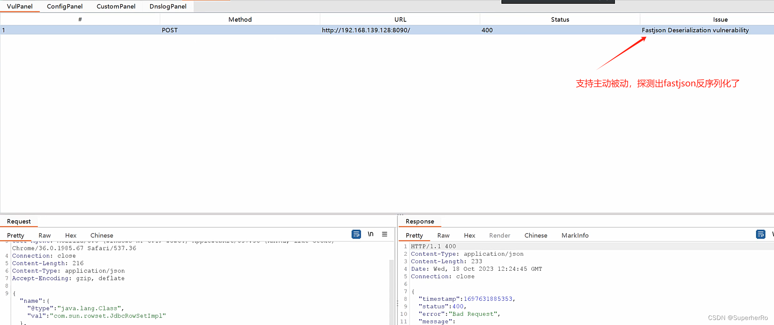The width and height of the screenshot is (774, 325).
Task: Switch Response view to Chinese
Action: 536,235
